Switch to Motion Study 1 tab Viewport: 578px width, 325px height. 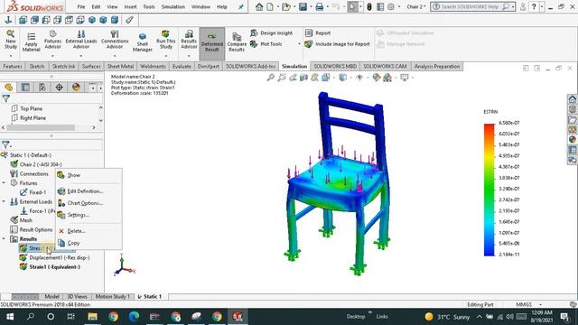click(112, 297)
